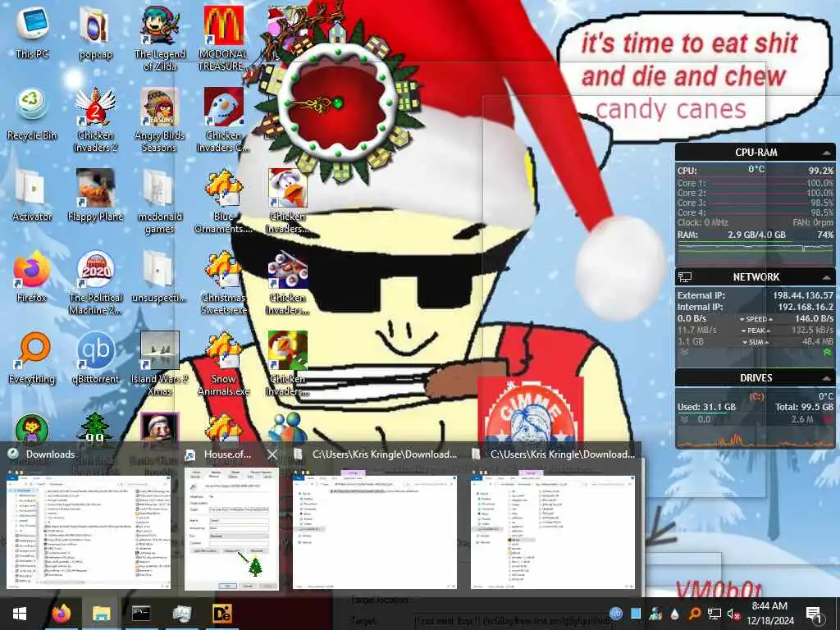Open the McDonald Treasure shortcut
Viewport: 840px width, 630px height.
223,38
